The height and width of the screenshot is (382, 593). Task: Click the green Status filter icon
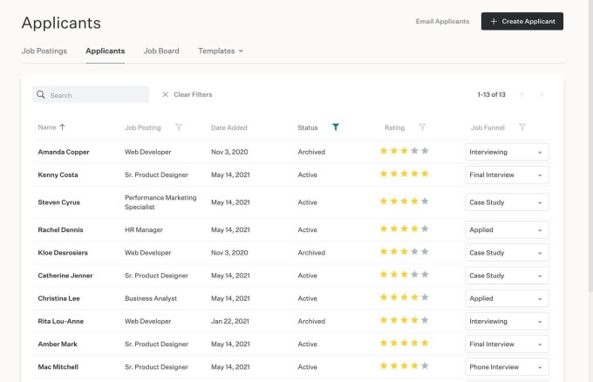tap(336, 127)
